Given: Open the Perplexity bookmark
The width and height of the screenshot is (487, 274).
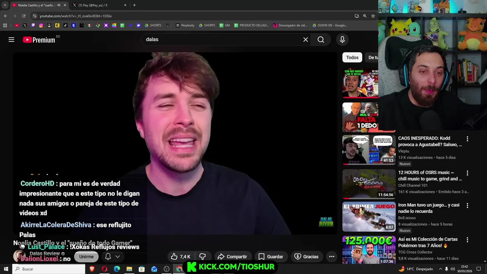Looking at the screenshot, I should click(185, 25).
